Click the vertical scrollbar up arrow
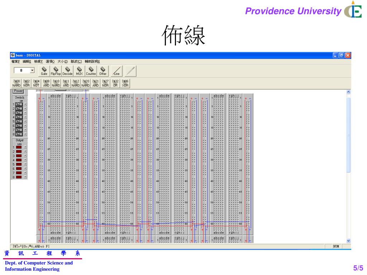The height and width of the screenshot is (275, 367). [x=348, y=92]
